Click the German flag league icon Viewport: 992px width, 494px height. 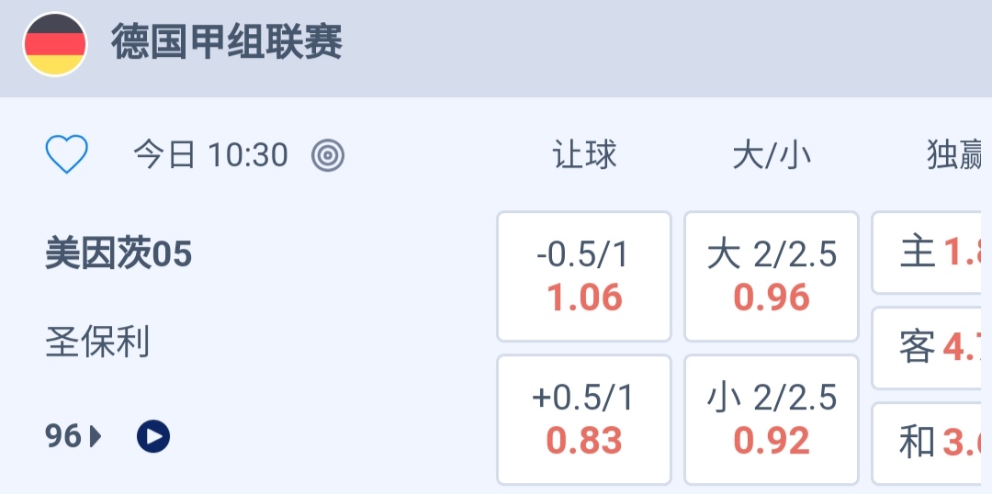[55, 44]
